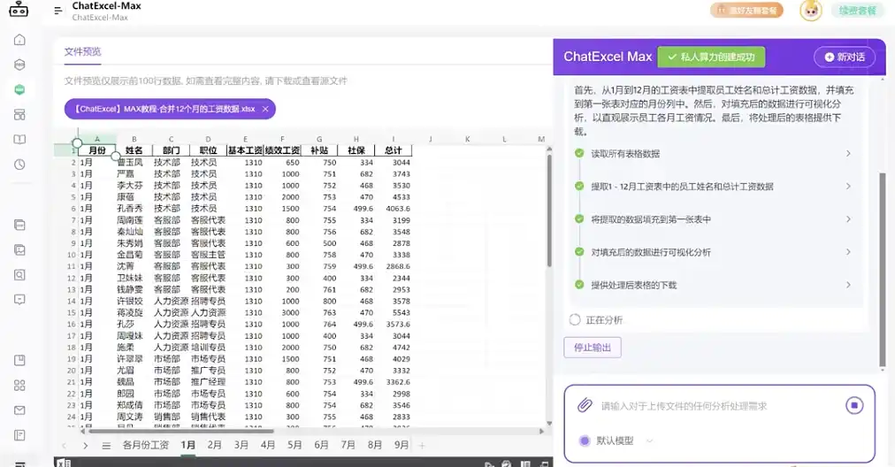895x467 pixels.
Task: Click the paperclip attach file icon
Action: 585,405
